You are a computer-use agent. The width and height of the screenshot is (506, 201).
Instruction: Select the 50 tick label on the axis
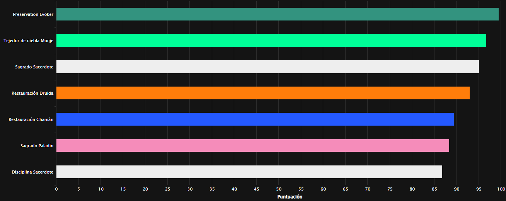point(279,189)
